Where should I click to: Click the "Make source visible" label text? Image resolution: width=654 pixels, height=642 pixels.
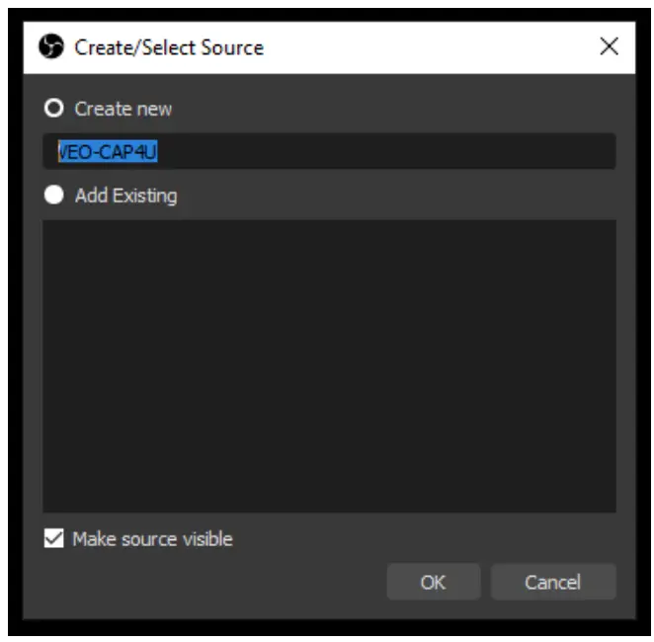pyautogui.click(x=152, y=539)
